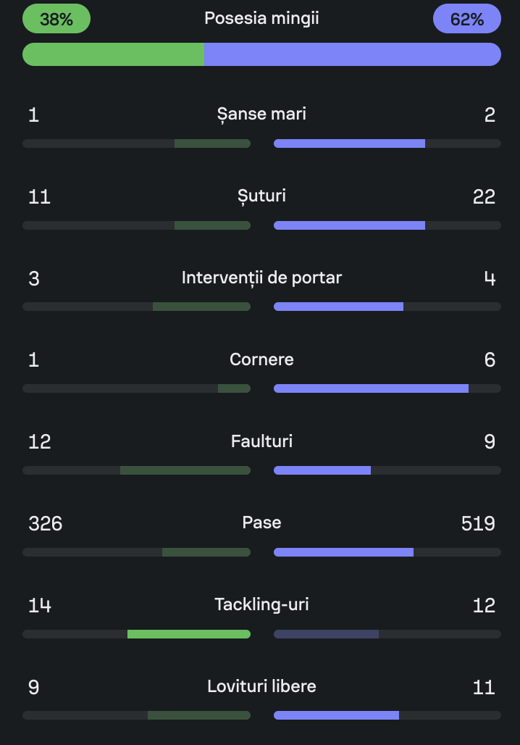The image size is (520, 745).
Task: Select the "Cornere" stat label
Action: [x=261, y=360]
